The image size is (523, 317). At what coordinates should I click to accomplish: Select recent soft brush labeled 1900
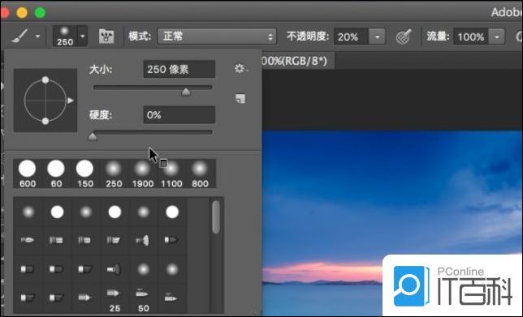pyautogui.click(x=142, y=173)
